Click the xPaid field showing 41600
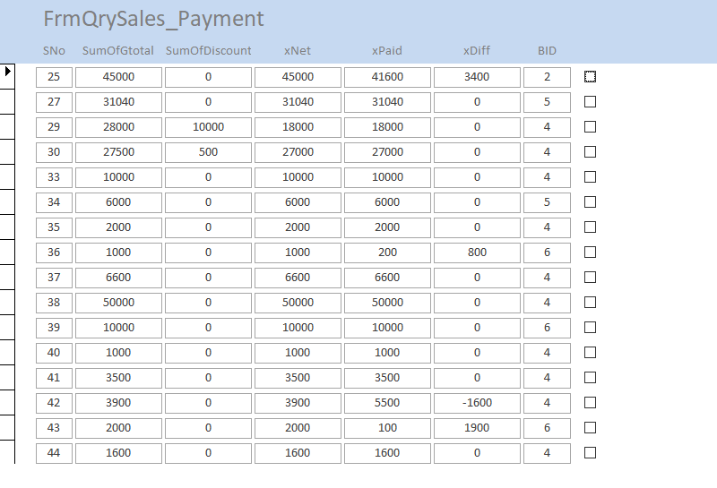This screenshot has height=488, width=717. tap(387, 77)
